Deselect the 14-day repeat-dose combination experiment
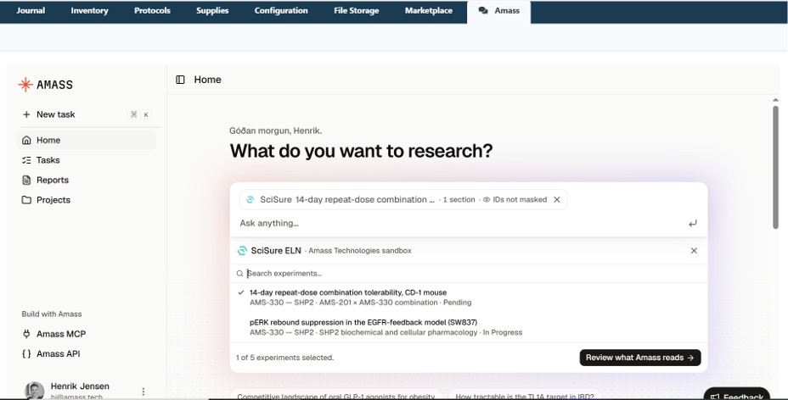The height and width of the screenshot is (400, 788). point(469,297)
